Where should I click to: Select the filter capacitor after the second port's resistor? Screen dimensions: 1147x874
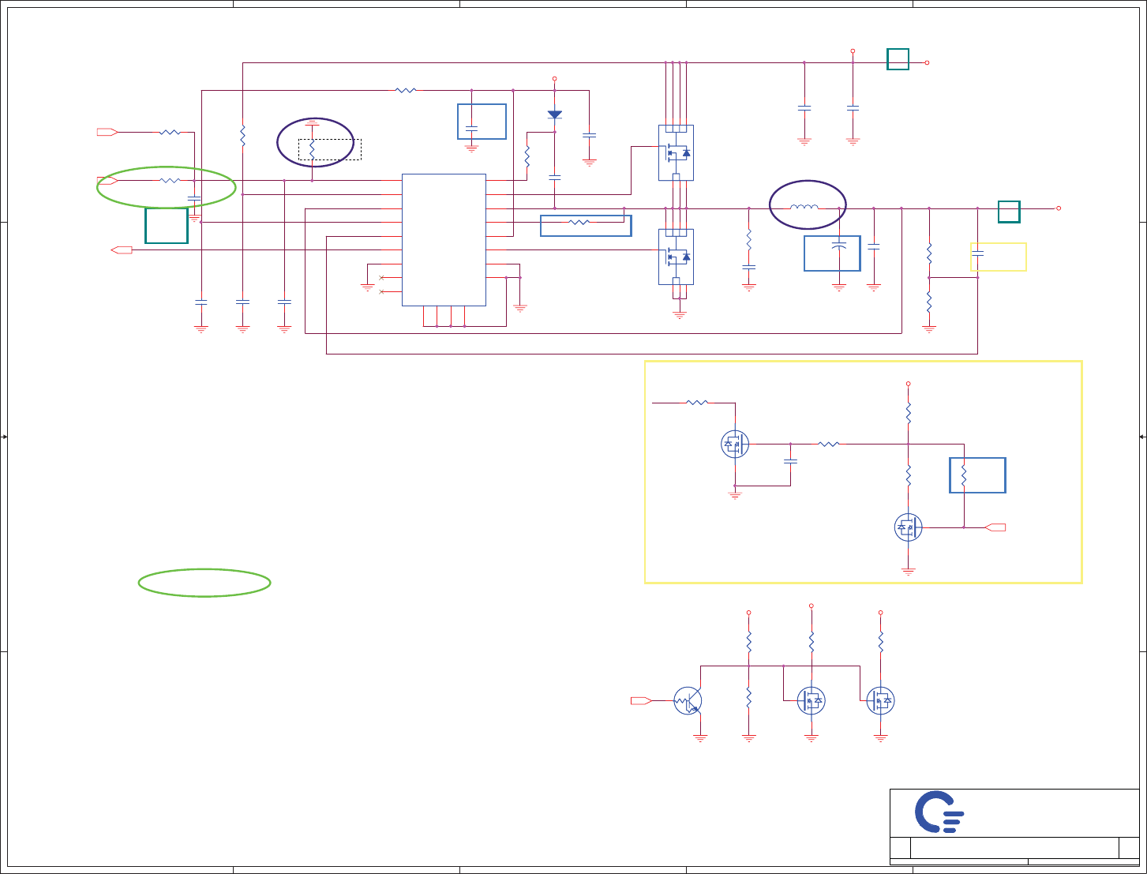tap(194, 197)
